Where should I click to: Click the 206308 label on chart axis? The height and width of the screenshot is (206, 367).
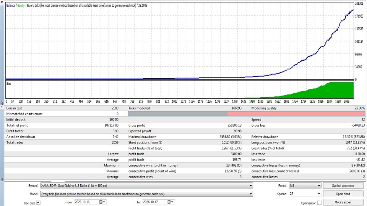point(359,3)
